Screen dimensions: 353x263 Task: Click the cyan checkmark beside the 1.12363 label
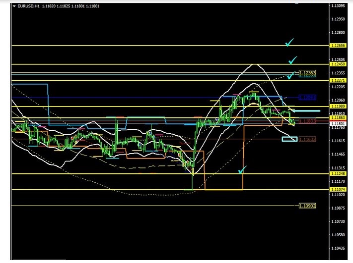291,75
